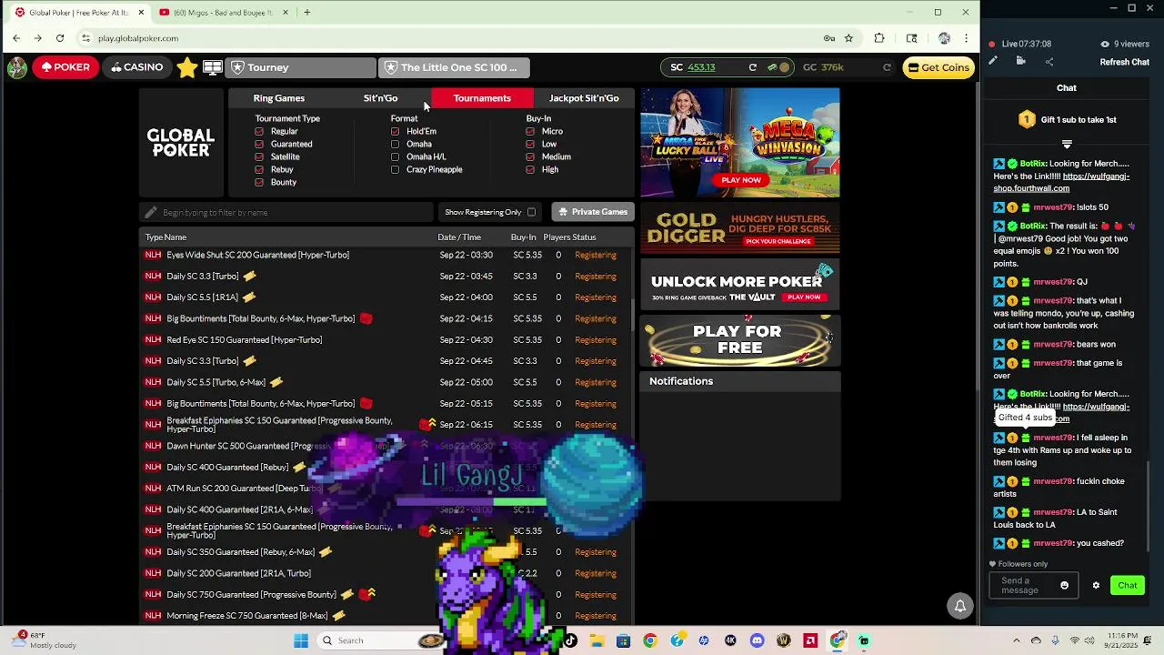Click the green Chat send button
This screenshot has width=1164, height=655.
(1128, 586)
